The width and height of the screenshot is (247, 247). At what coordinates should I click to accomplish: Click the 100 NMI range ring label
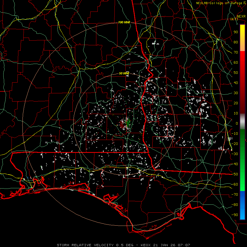[x=124, y=23]
